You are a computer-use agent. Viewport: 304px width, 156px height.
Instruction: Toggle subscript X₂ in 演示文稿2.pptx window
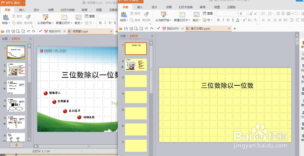click(250, 20)
